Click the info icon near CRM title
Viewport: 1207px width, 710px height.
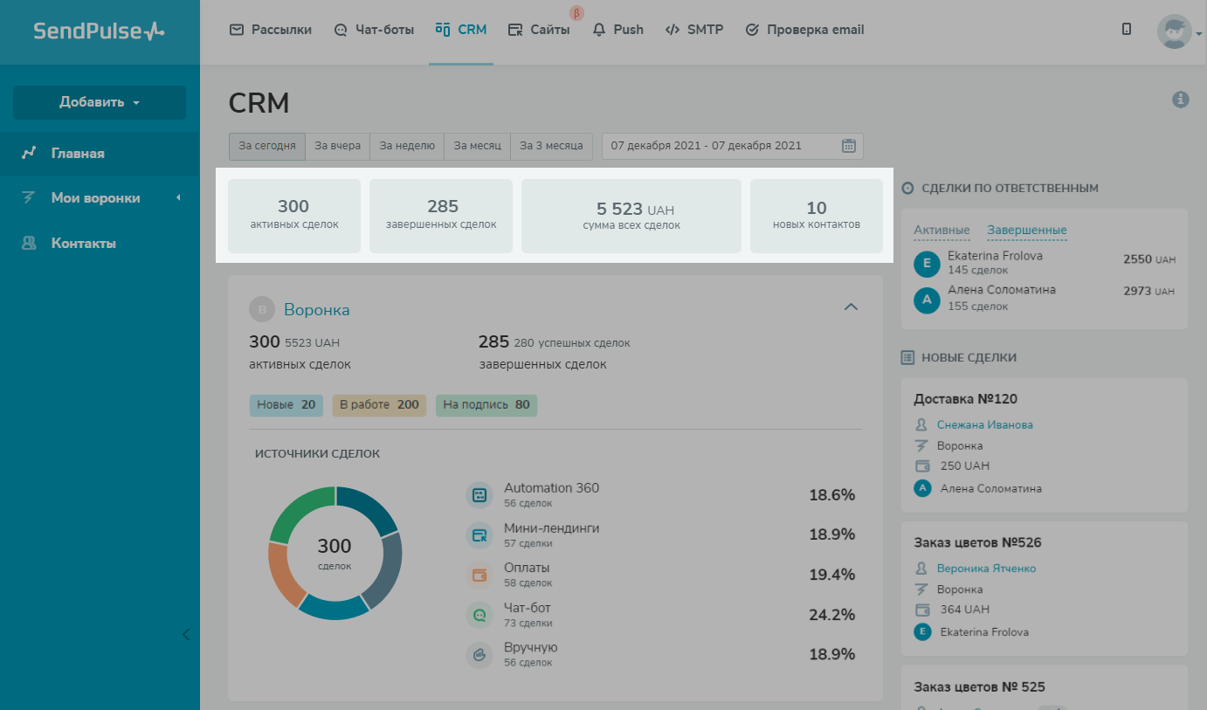pos(1180,100)
